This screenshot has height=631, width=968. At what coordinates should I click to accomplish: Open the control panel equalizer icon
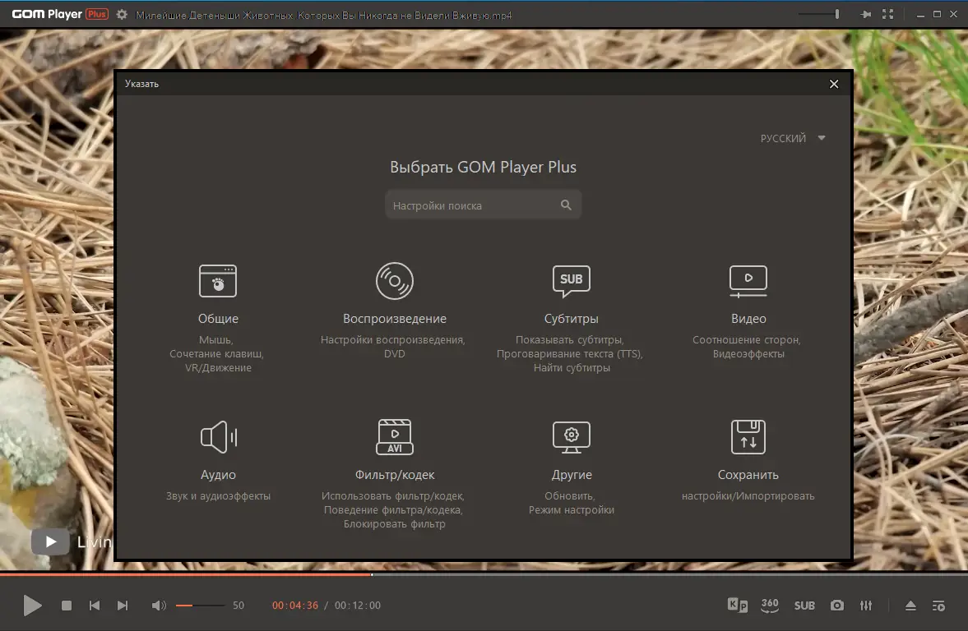(x=866, y=606)
